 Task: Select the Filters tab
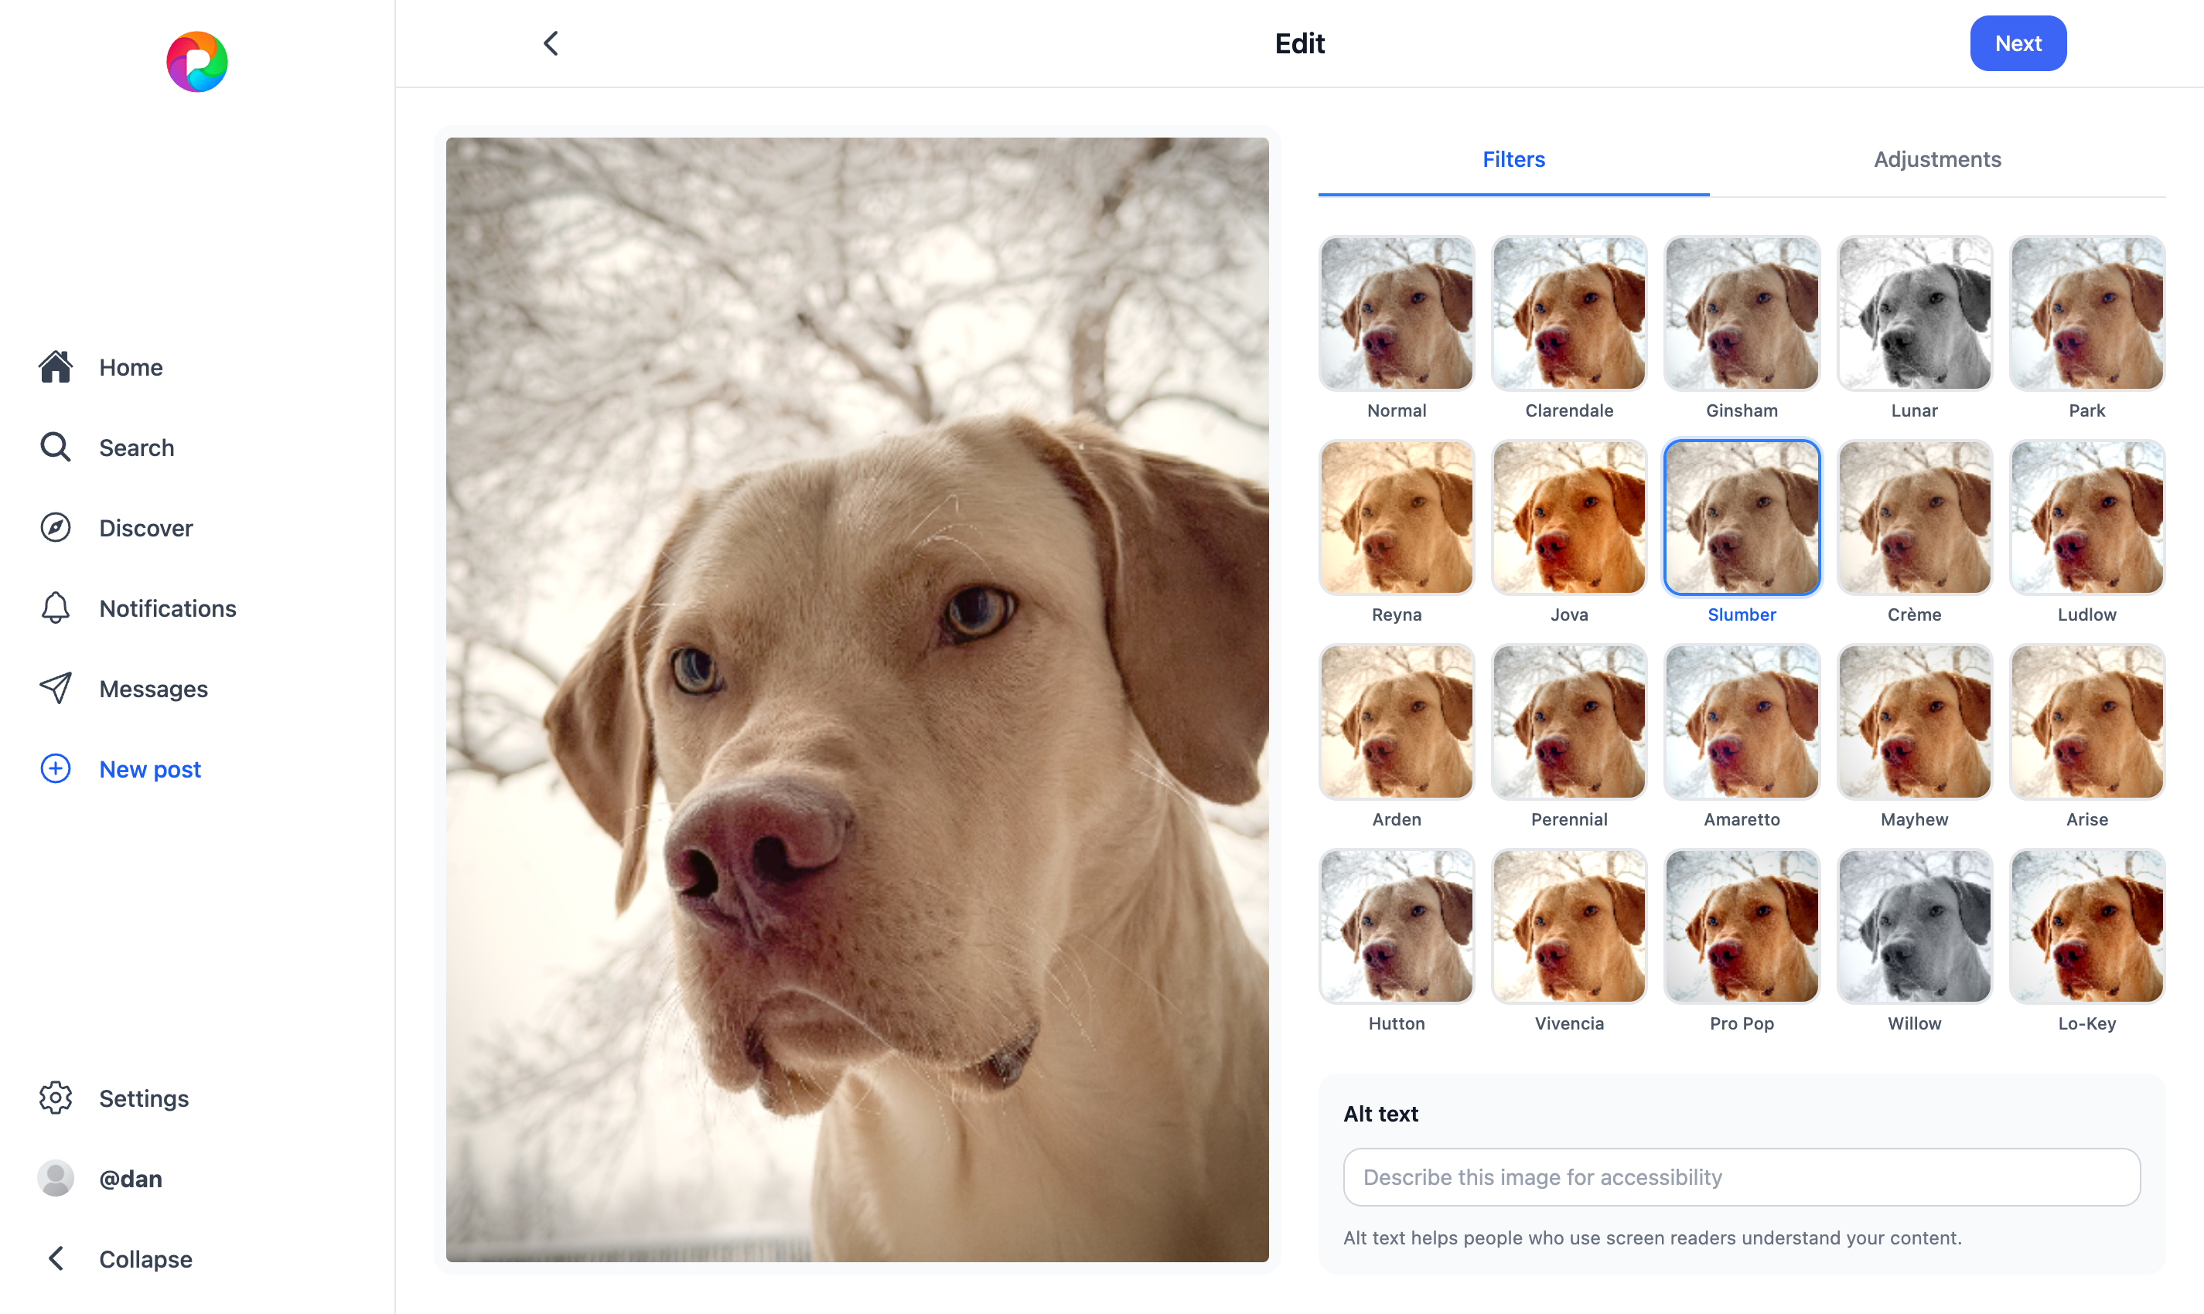(x=1513, y=159)
